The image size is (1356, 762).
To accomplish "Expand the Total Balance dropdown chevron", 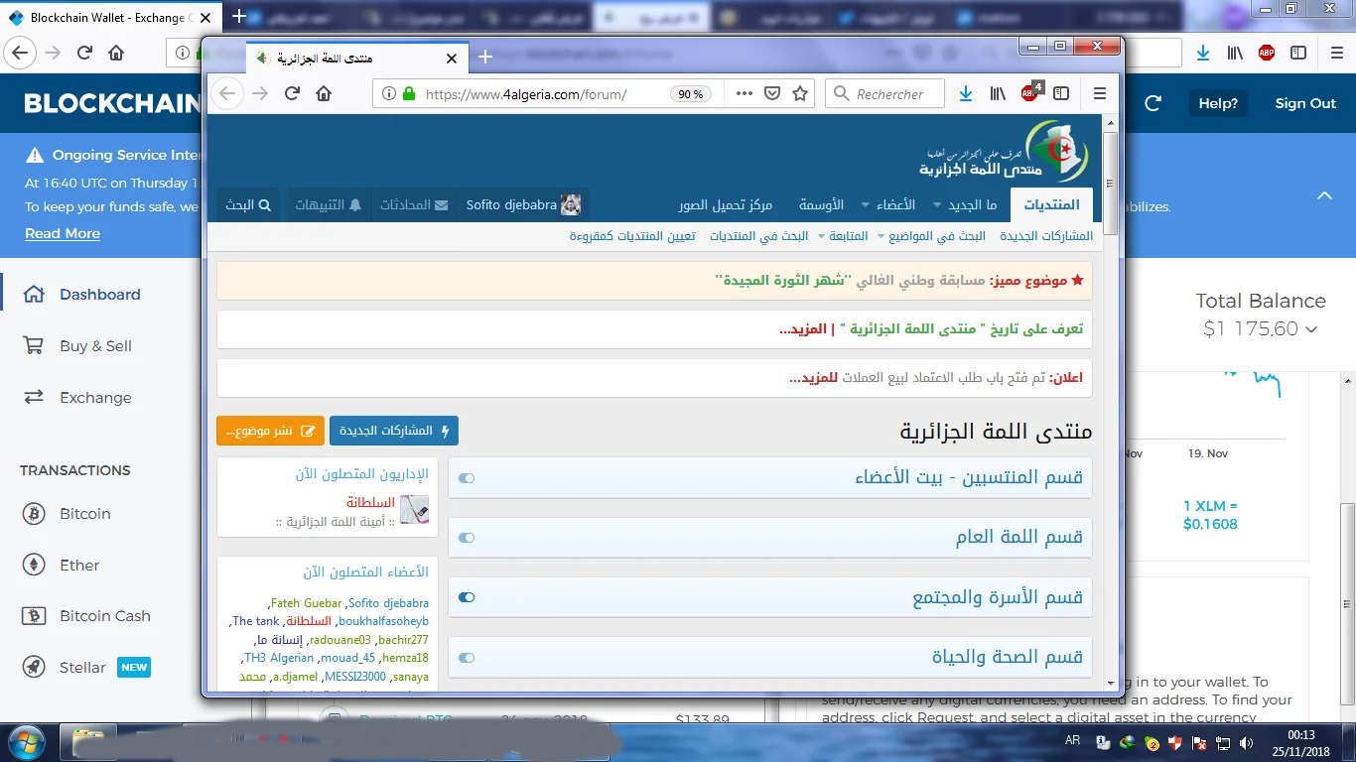I will point(1311,329).
